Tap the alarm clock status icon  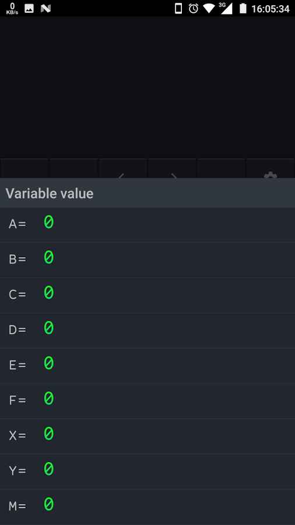(194, 9)
